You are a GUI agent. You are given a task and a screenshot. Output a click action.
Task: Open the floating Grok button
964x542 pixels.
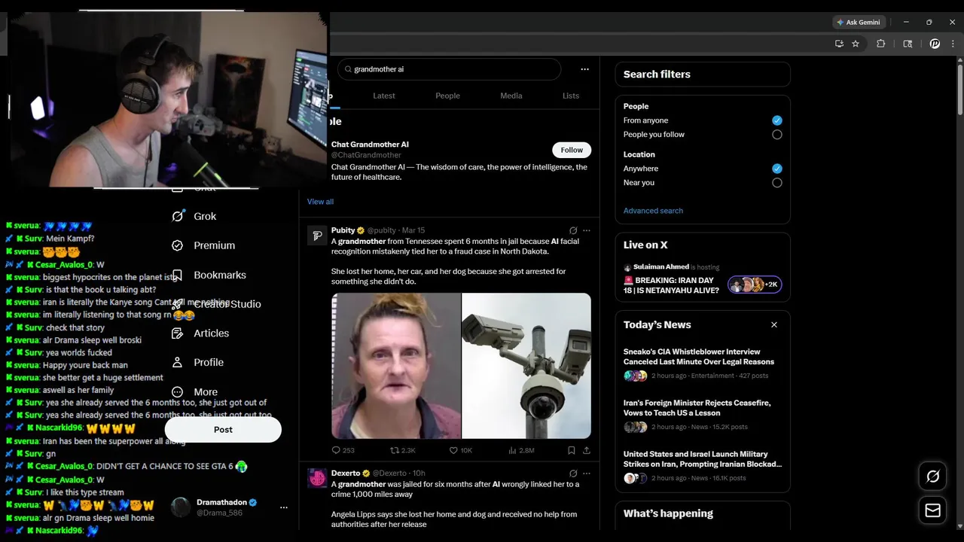click(933, 477)
